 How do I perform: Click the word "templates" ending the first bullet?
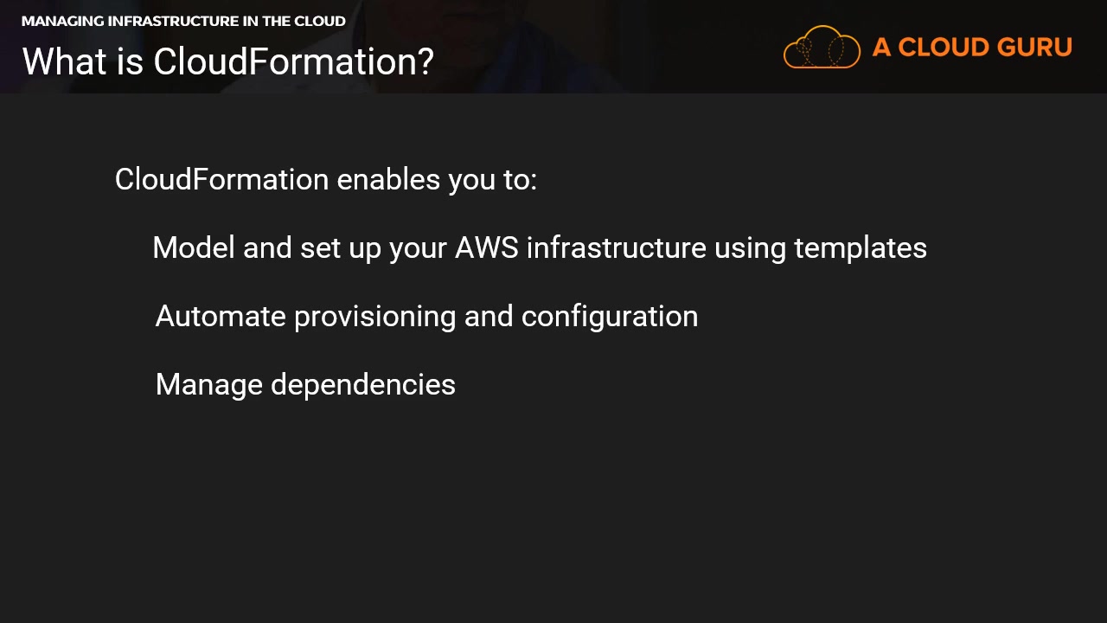[x=861, y=248]
